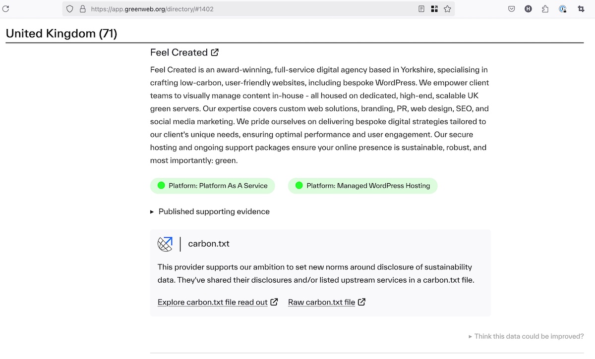
Task: Open Raw carbon.txt file link
Action: pos(321,302)
